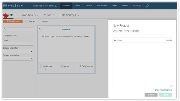Click the Created on or after date field
Screen dimensions: 180x101
16,52
